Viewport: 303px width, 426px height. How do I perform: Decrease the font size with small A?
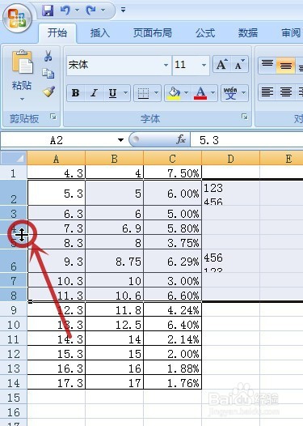[x=240, y=65]
